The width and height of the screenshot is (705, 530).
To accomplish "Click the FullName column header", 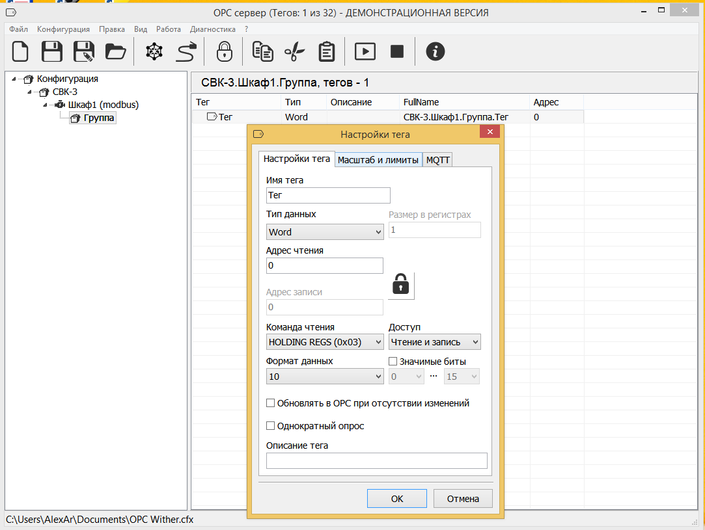I will tap(464, 102).
